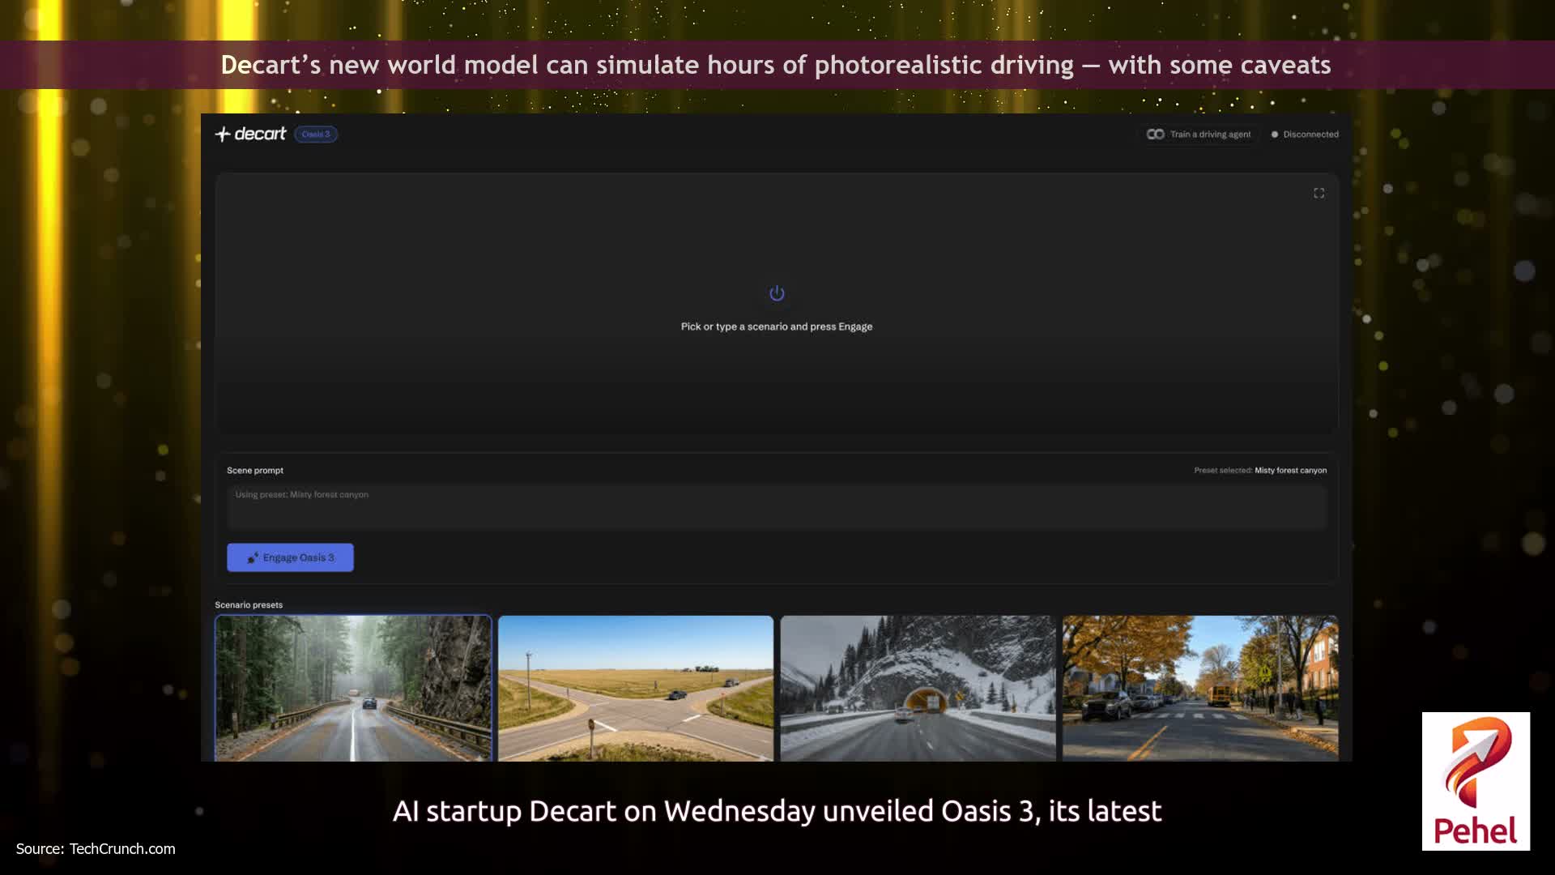
Task: Click the Engage Oasis 3 button
Action: point(290,557)
